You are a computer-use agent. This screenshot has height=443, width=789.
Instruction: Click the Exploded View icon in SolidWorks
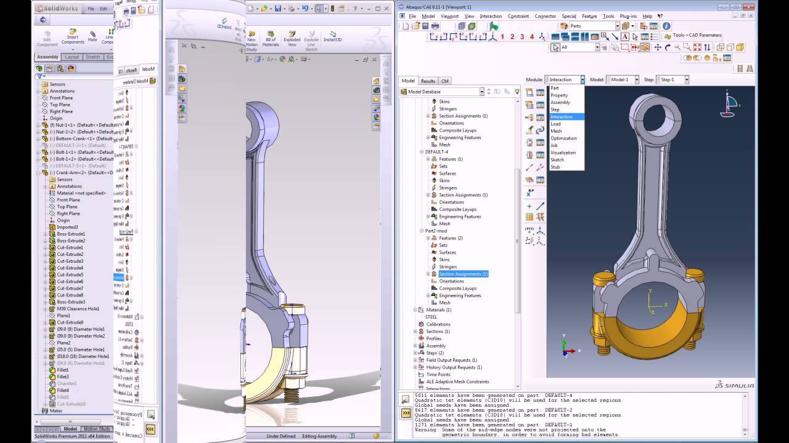click(292, 39)
